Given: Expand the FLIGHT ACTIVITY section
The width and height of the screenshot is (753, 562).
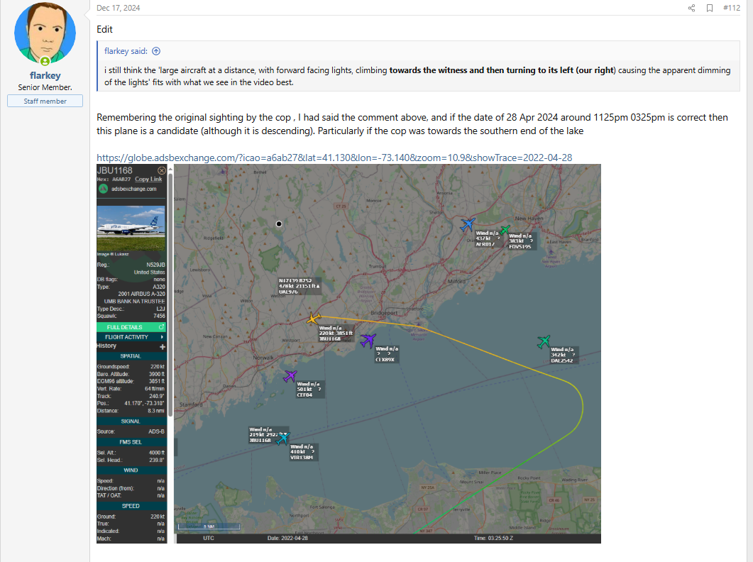Looking at the screenshot, I should point(131,337).
